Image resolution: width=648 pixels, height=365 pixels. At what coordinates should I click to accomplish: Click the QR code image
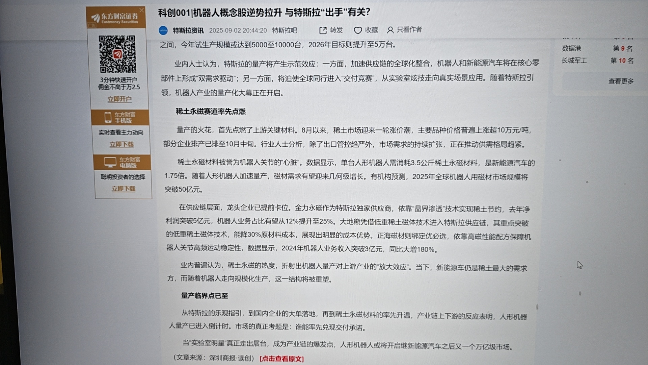(117, 54)
